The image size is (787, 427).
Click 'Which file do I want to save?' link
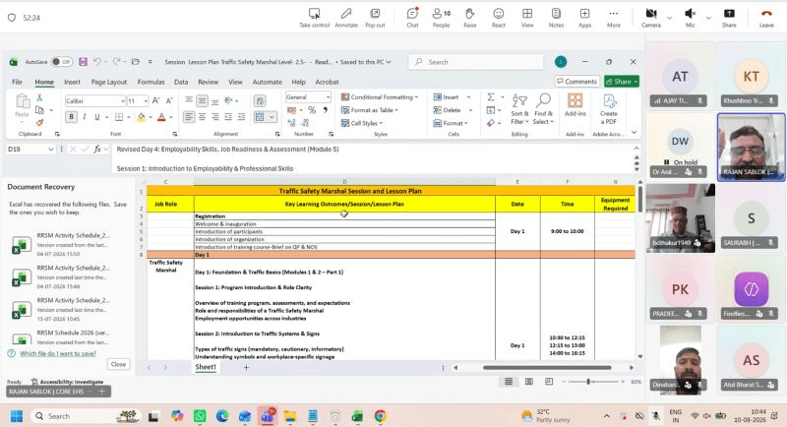tap(58, 354)
